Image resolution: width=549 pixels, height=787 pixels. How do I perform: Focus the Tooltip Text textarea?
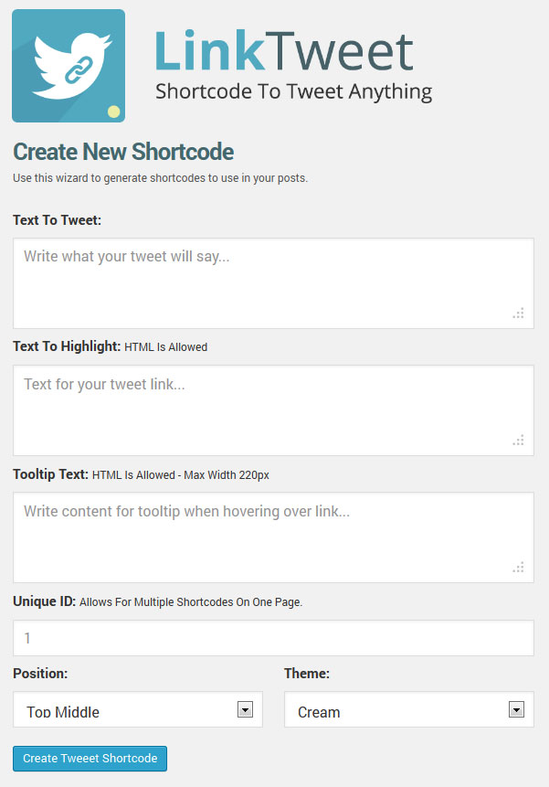click(x=273, y=537)
